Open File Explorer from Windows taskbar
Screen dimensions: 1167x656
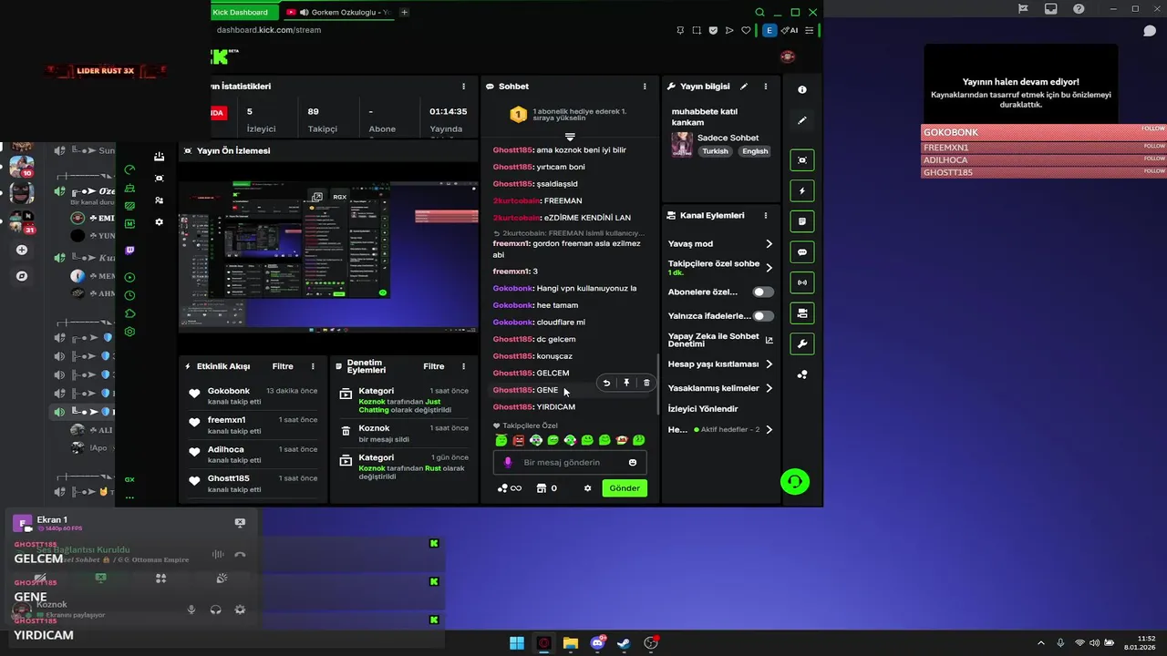click(x=571, y=643)
